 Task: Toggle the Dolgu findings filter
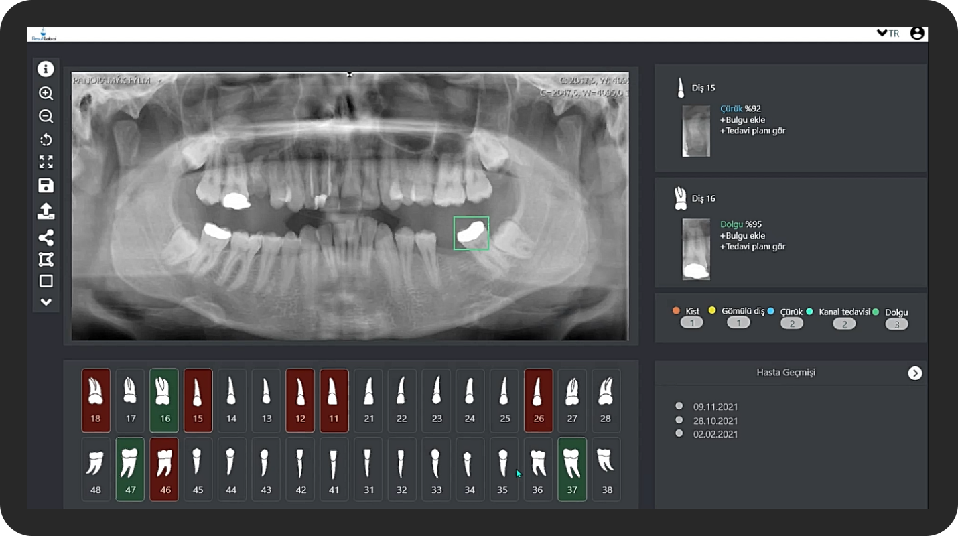(896, 312)
